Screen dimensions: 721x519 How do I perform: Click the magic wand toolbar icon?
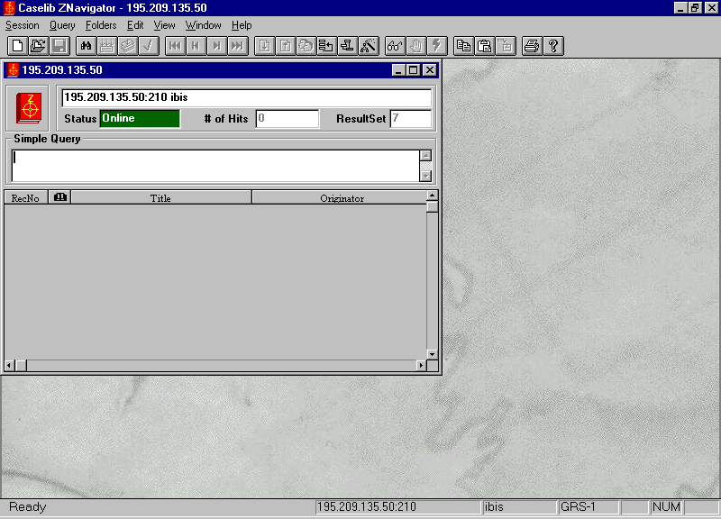(369, 46)
